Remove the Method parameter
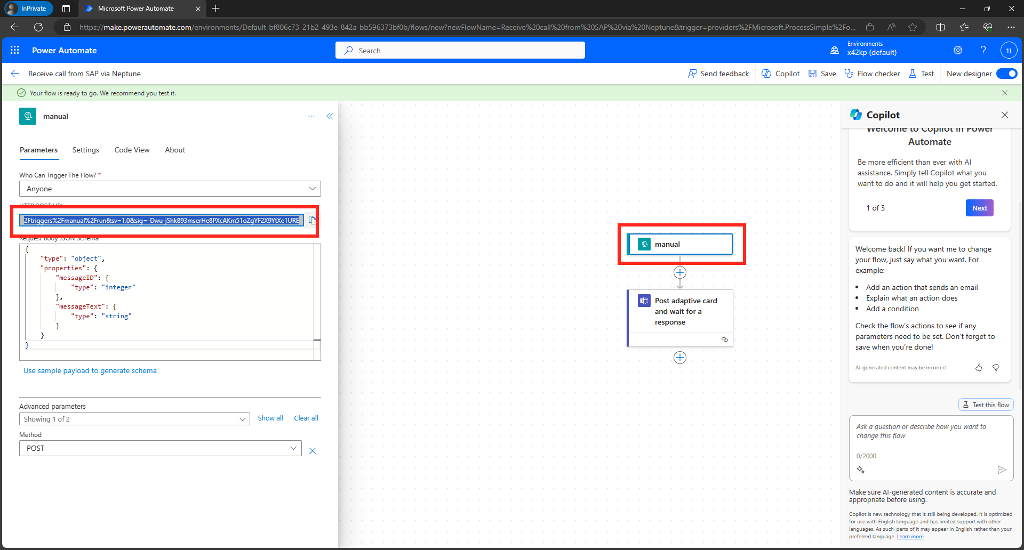1024x550 pixels. tap(313, 451)
